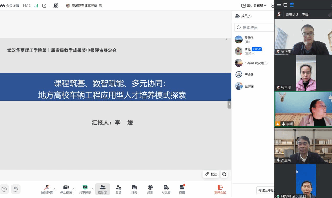Turn off camera with 停止视频
The image size is (332, 198).
(x=66, y=189)
